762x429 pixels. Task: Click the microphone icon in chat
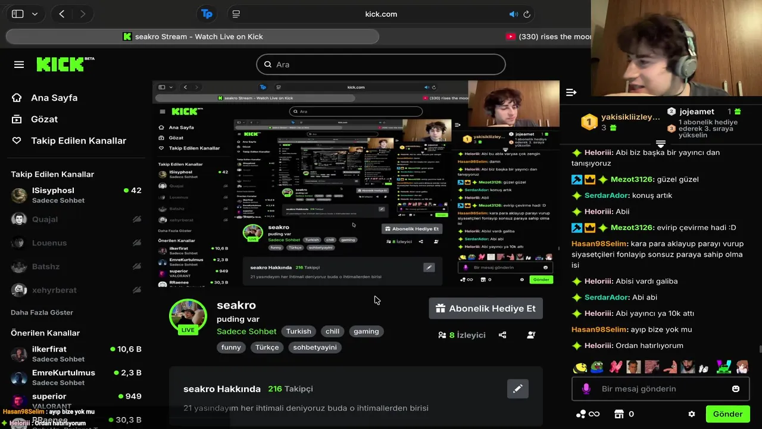[586, 388]
